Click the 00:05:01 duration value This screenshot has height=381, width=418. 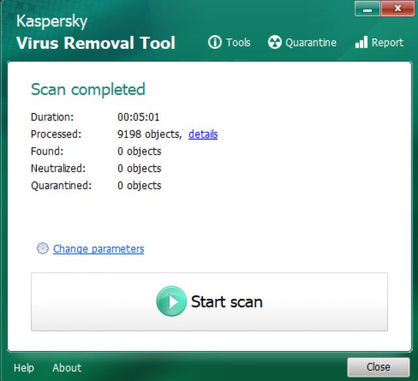tap(138, 117)
